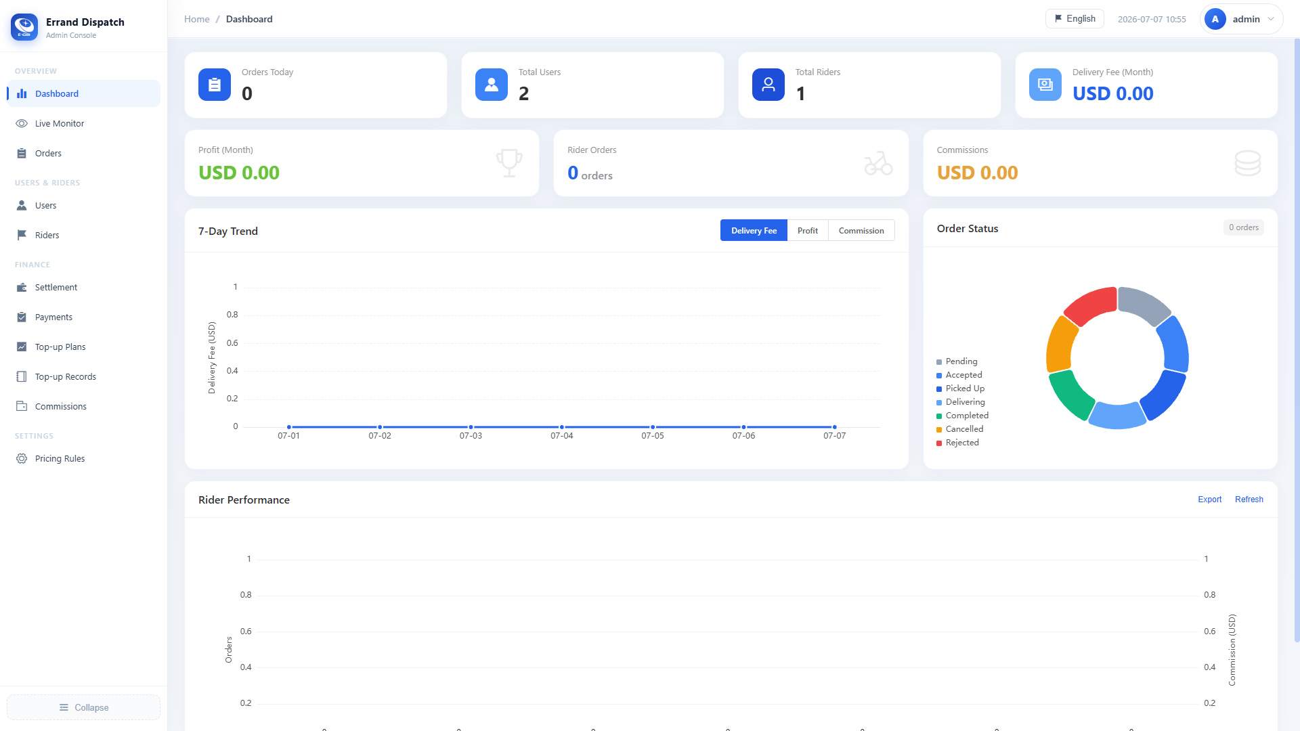
Task: Click the Commissions folder icon
Action: tap(22, 407)
